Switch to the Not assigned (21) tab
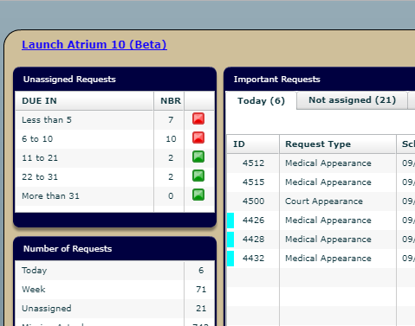This screenshot has width=415, height=326. (352, 100)
